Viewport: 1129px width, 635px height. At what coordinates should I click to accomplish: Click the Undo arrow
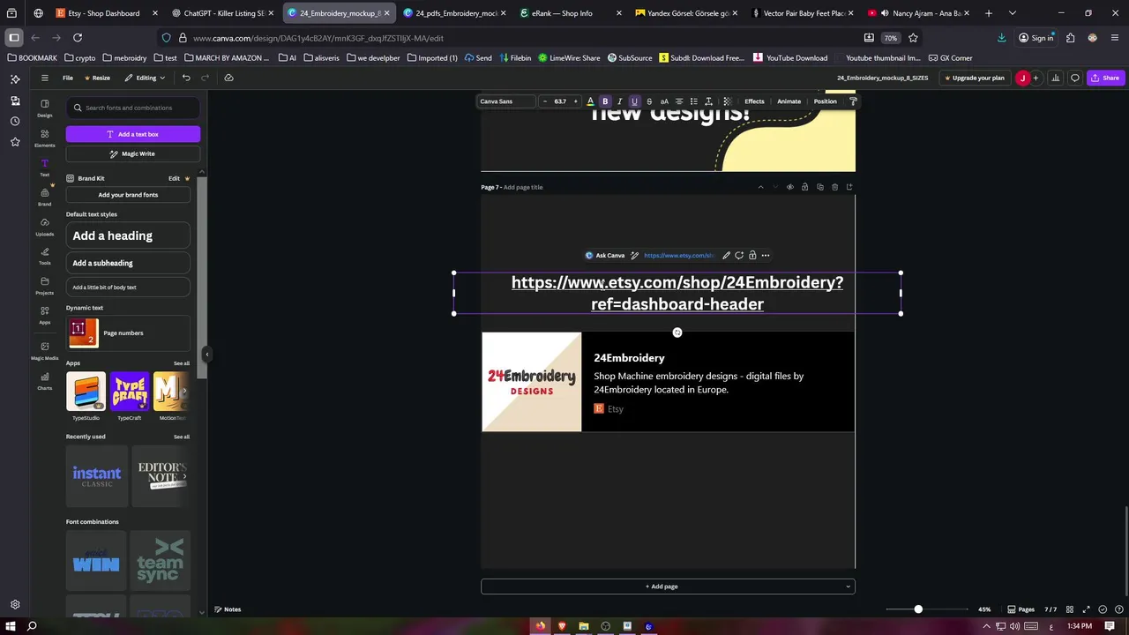pos(186,78)
